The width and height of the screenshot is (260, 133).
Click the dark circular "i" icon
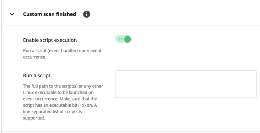click(x=87, y=14)
